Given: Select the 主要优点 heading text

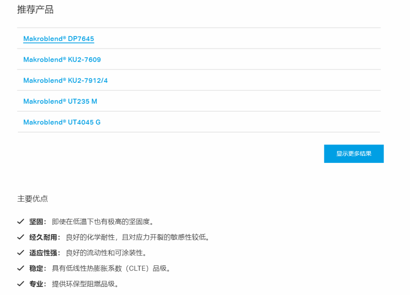Looking at the screenshot, I should coord(32,199).
